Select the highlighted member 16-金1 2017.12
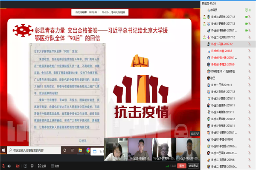The image size is (256, 170). tap(228, 44)
